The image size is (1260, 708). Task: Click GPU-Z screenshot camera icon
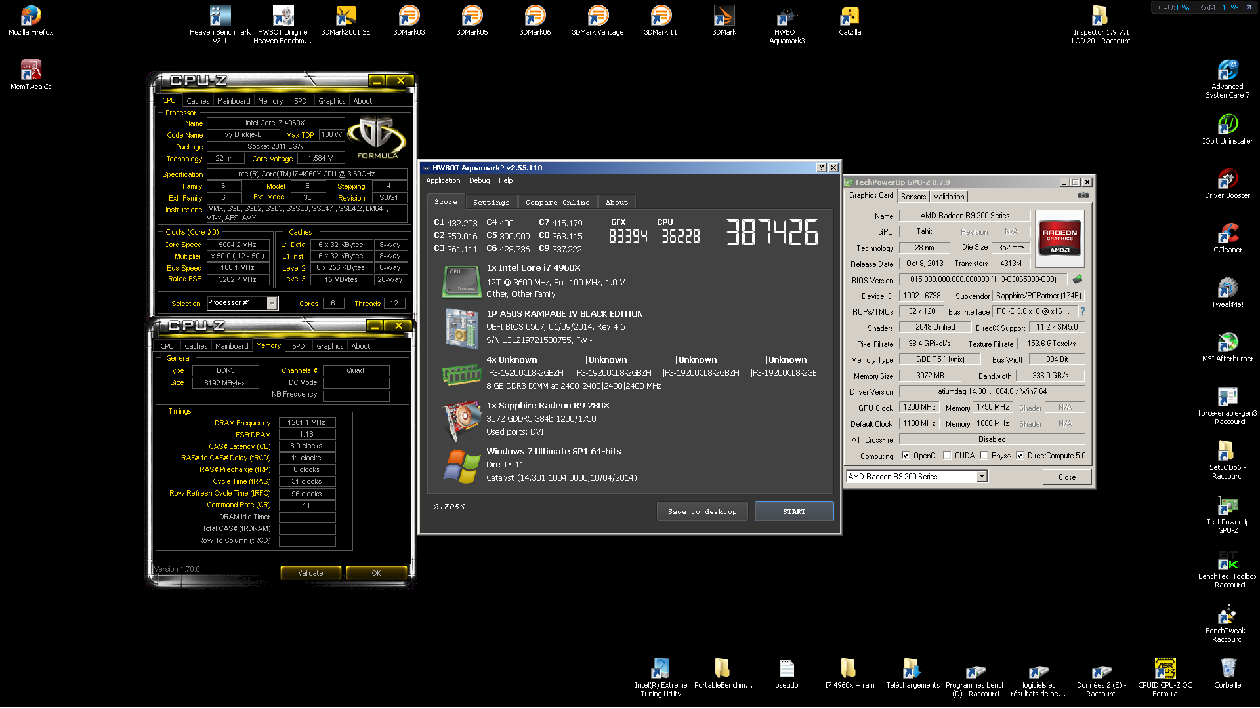[x=1083, y=195]
